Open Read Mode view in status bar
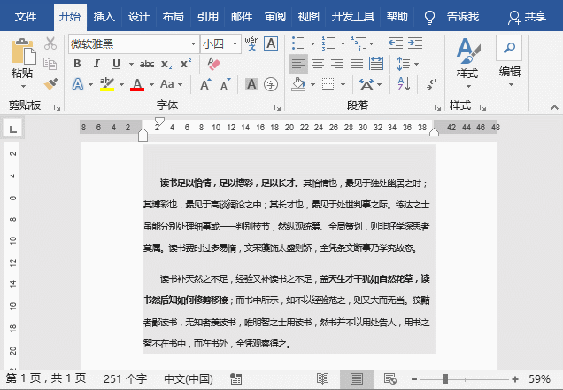 [x=348, y=378]
